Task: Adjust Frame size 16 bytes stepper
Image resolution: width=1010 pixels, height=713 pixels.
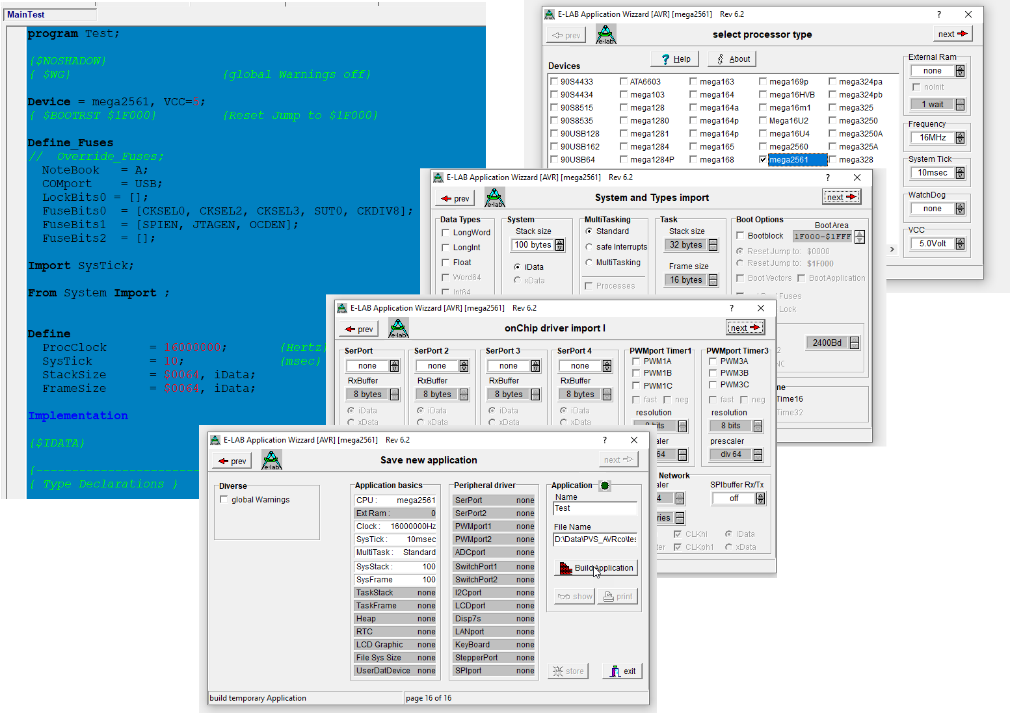Action: coord(713,280)
